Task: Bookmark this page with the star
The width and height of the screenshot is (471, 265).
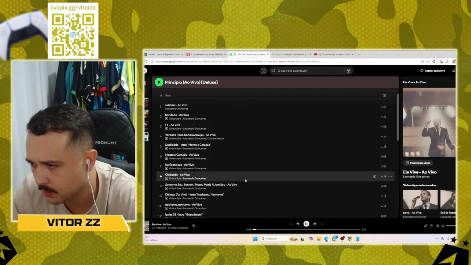Action: point(428,61)
